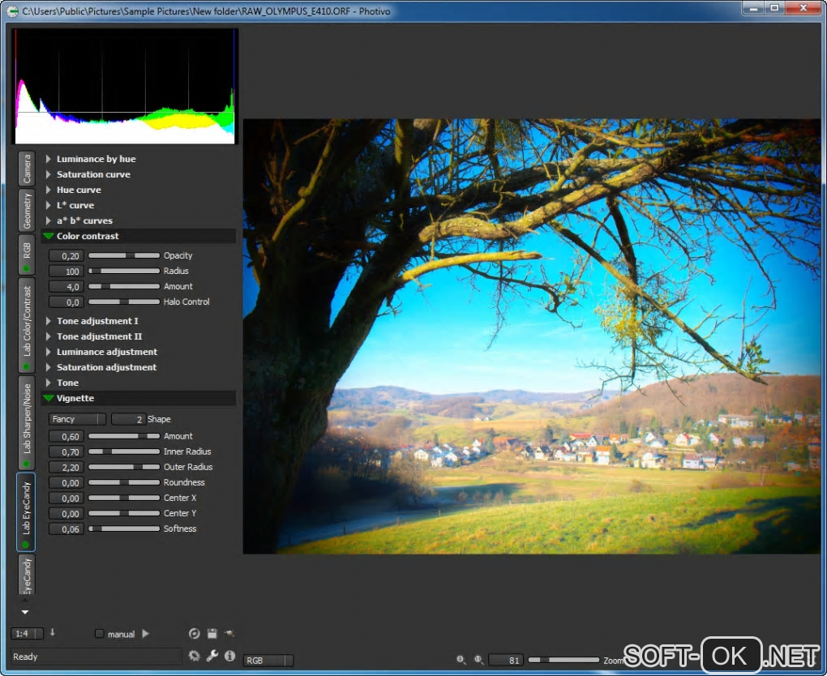This screenshot has height=676, width=827.
Task: Adjust the Outer Radius slider
Action: pos(124,467)
